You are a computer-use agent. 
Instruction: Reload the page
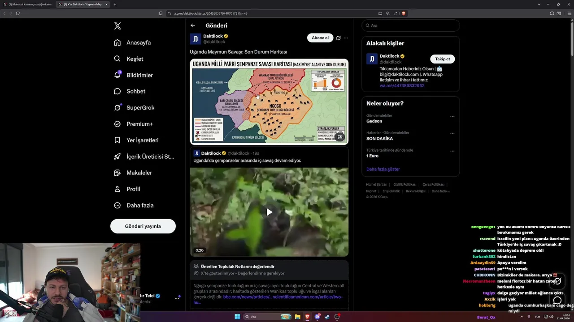18,13
